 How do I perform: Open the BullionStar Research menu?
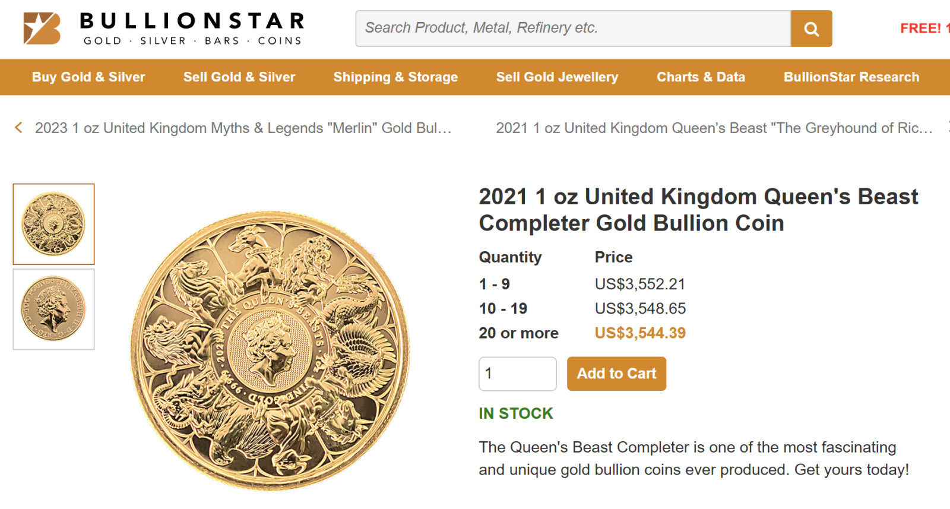pos(851,77)
